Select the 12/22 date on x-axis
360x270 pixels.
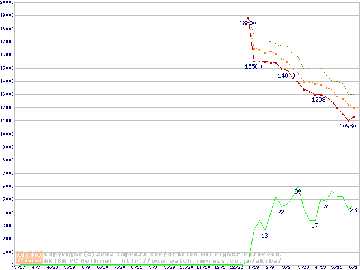236,267
